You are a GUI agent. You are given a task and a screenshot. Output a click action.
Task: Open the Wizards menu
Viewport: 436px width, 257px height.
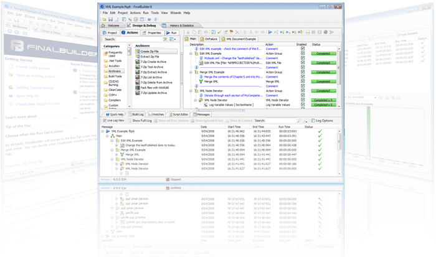click(176, 13)
